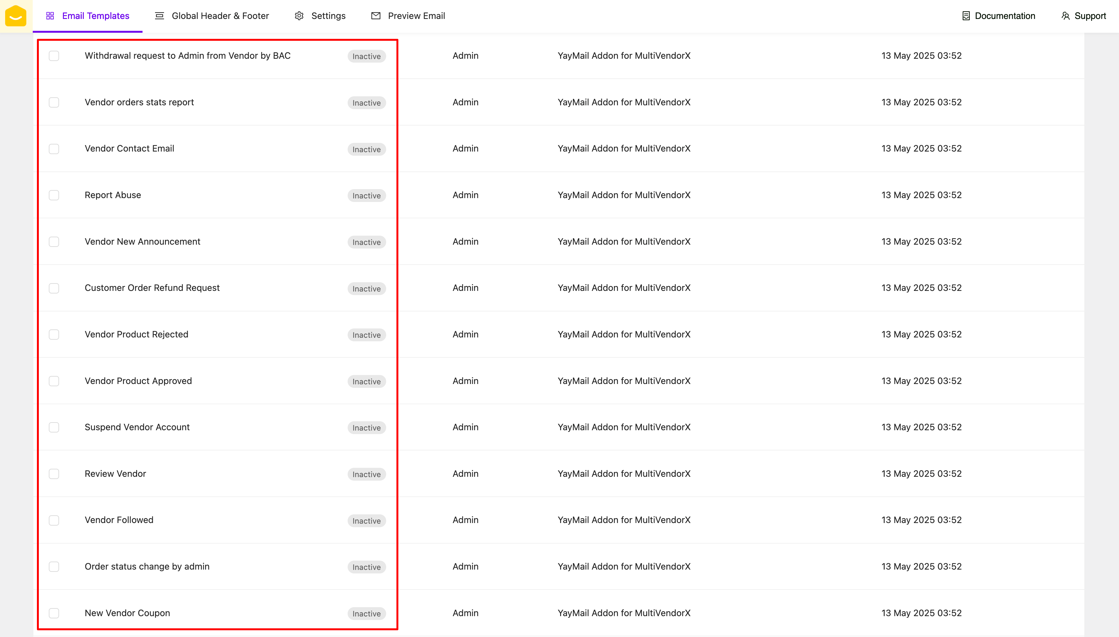Click the YayMail yellow envelope logo
The height and width of the screenshot is (637, 1119).
click(16, 16)
